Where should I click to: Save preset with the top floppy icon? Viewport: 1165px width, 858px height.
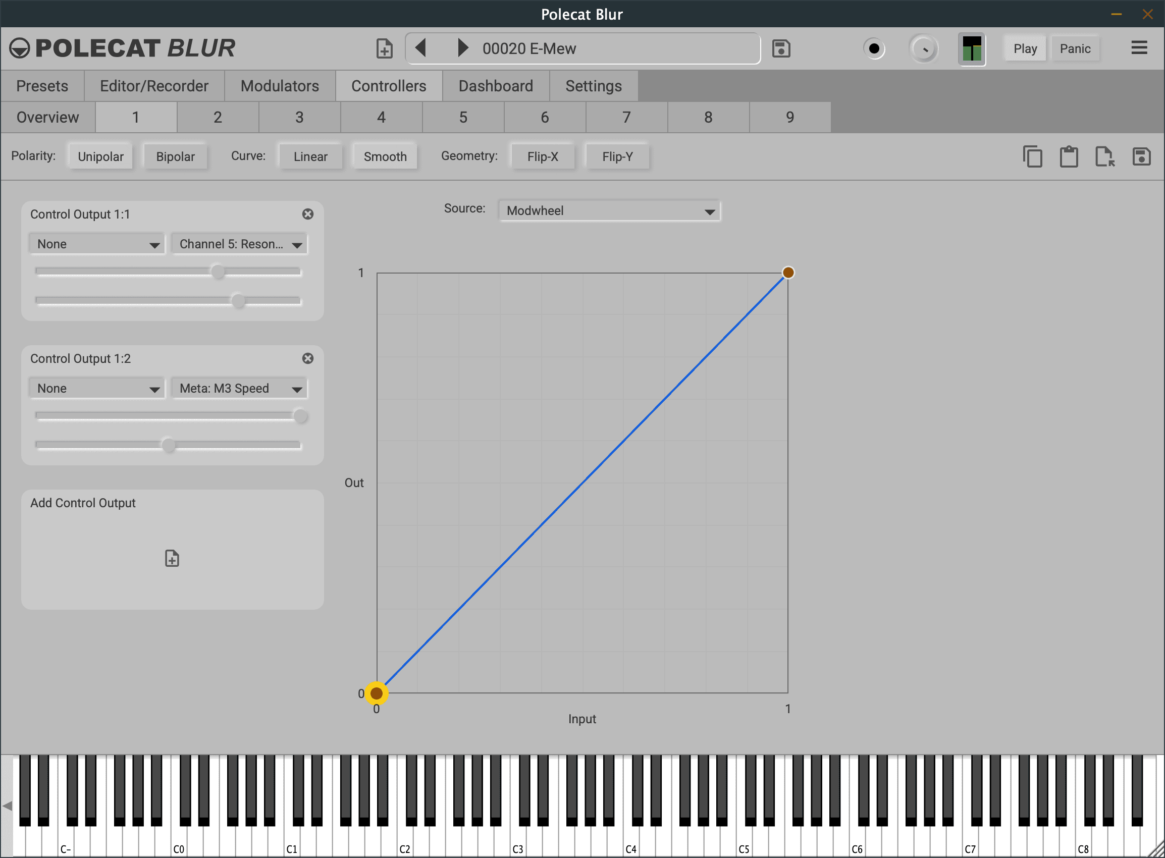(x=781, y=48)
